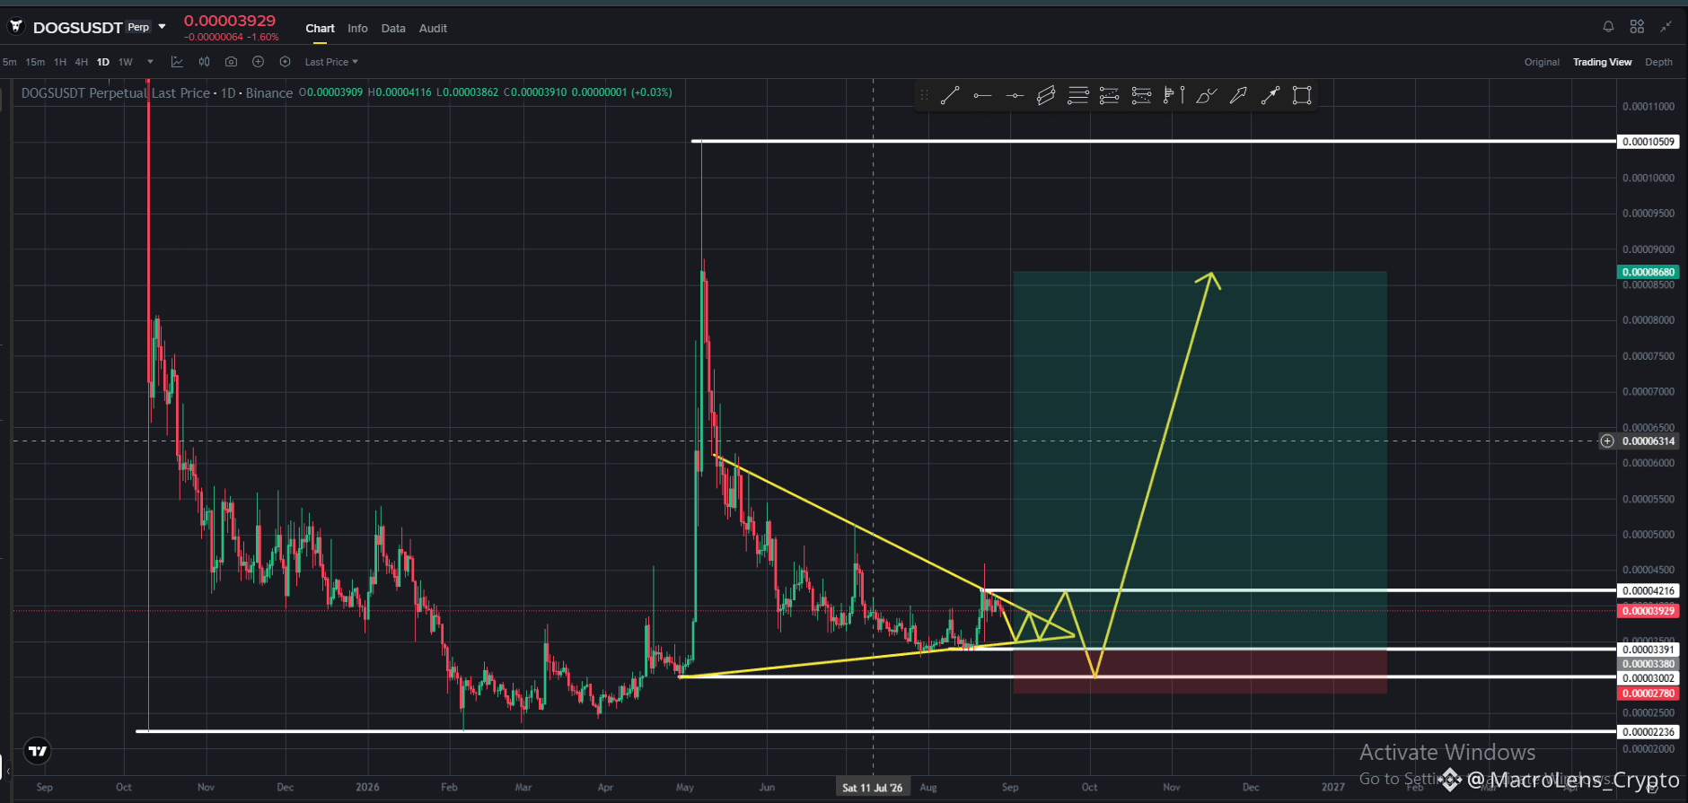This screenshot has width=1688, height=803.
Task: Click the 0.00010509 price line label
Action: pos(1648,142)
